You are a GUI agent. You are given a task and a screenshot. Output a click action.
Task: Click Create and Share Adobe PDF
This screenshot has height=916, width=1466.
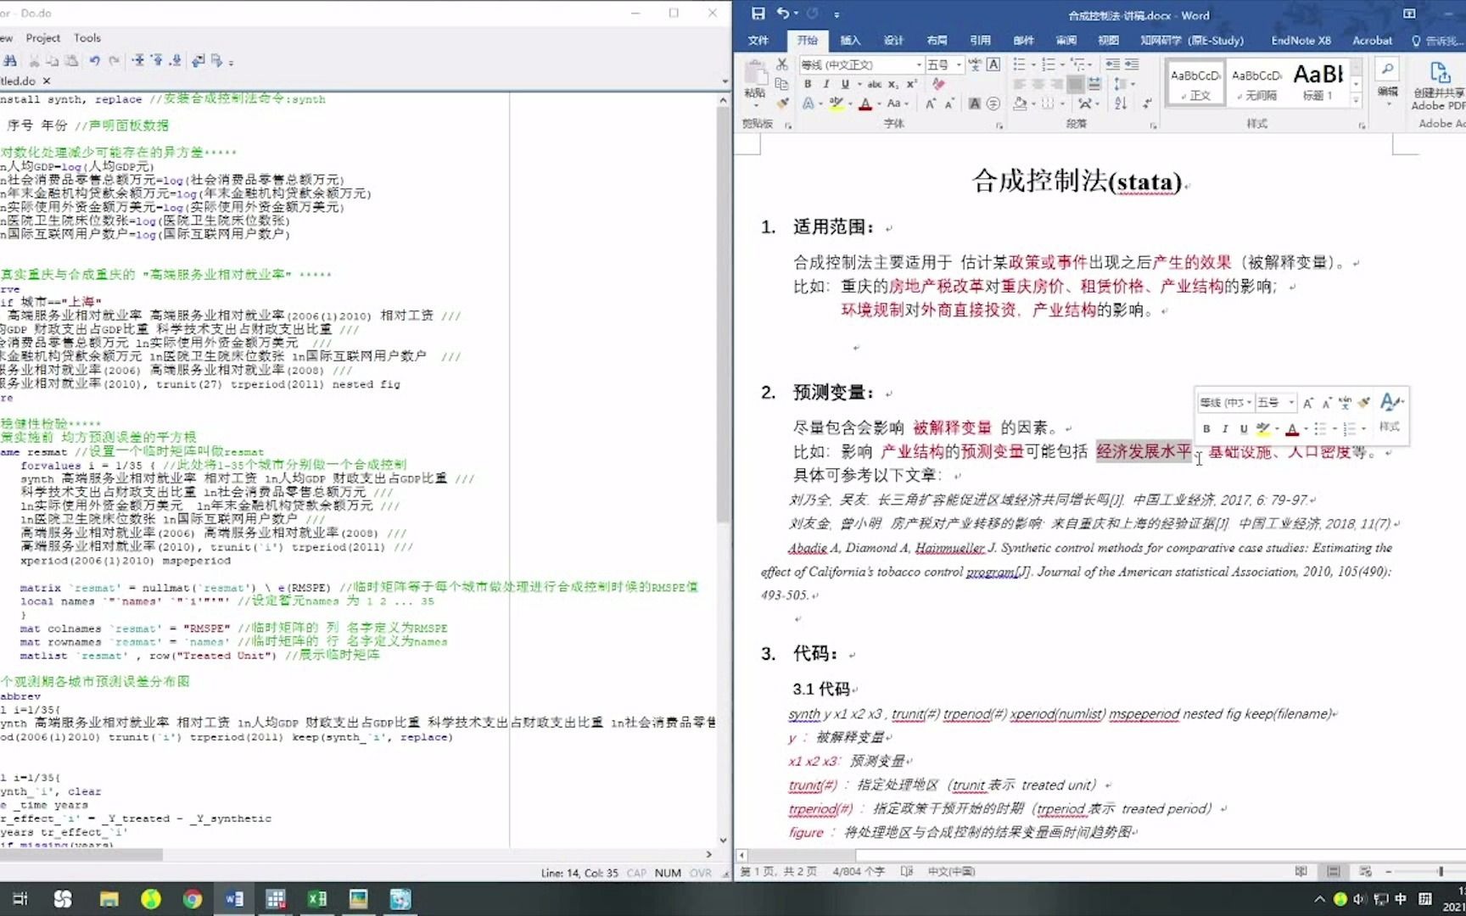[1439, 85]
